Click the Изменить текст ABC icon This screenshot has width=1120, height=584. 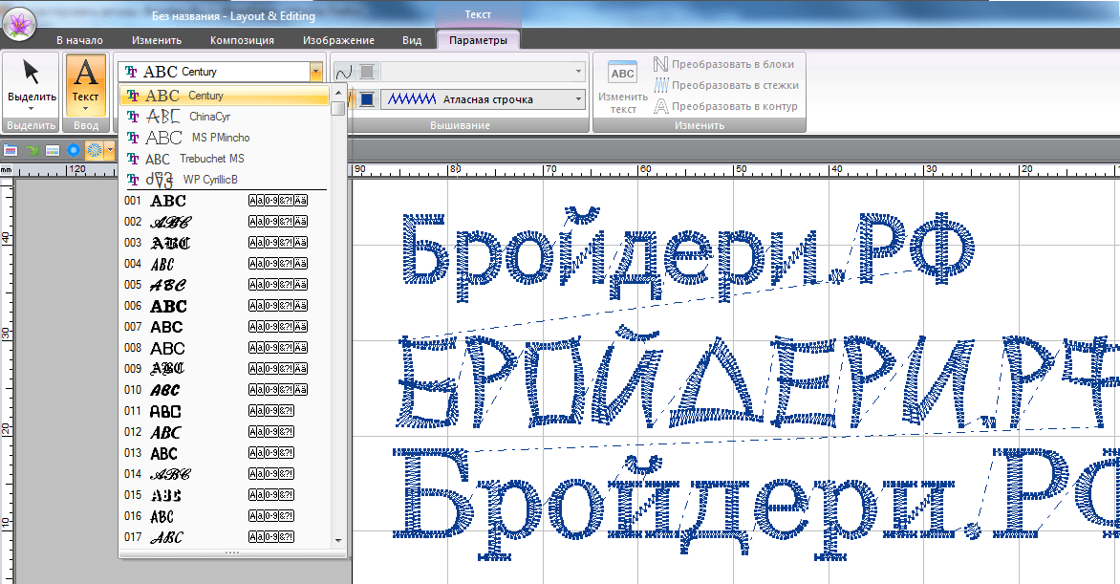tap(622, 84)
